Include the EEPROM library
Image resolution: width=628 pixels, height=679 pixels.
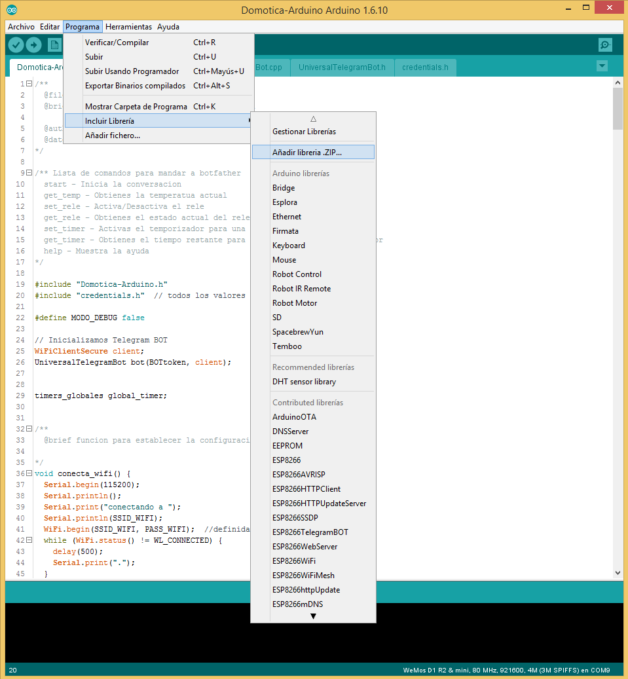[x=313, y=446]
